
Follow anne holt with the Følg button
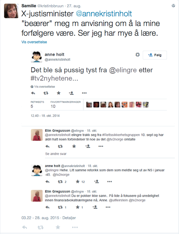pos(155,55)
